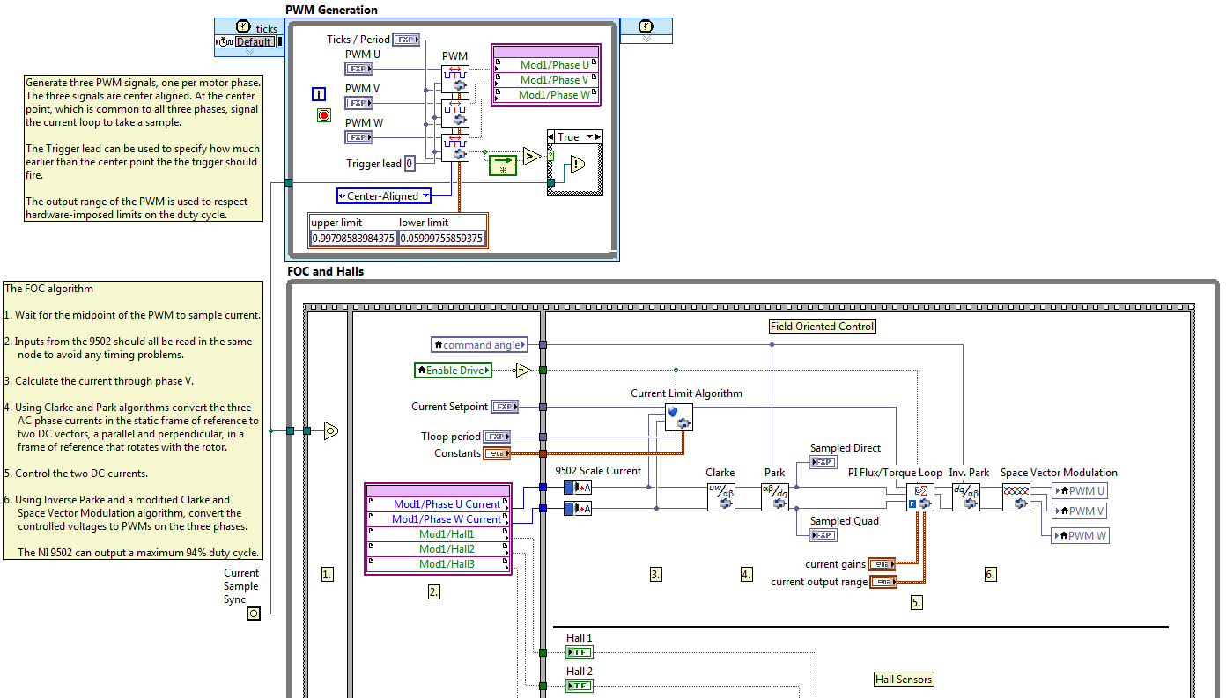1226x698 pixels.
Task: Select the wait-on-occurrence node in FOC loop
Action: [330, 430]
